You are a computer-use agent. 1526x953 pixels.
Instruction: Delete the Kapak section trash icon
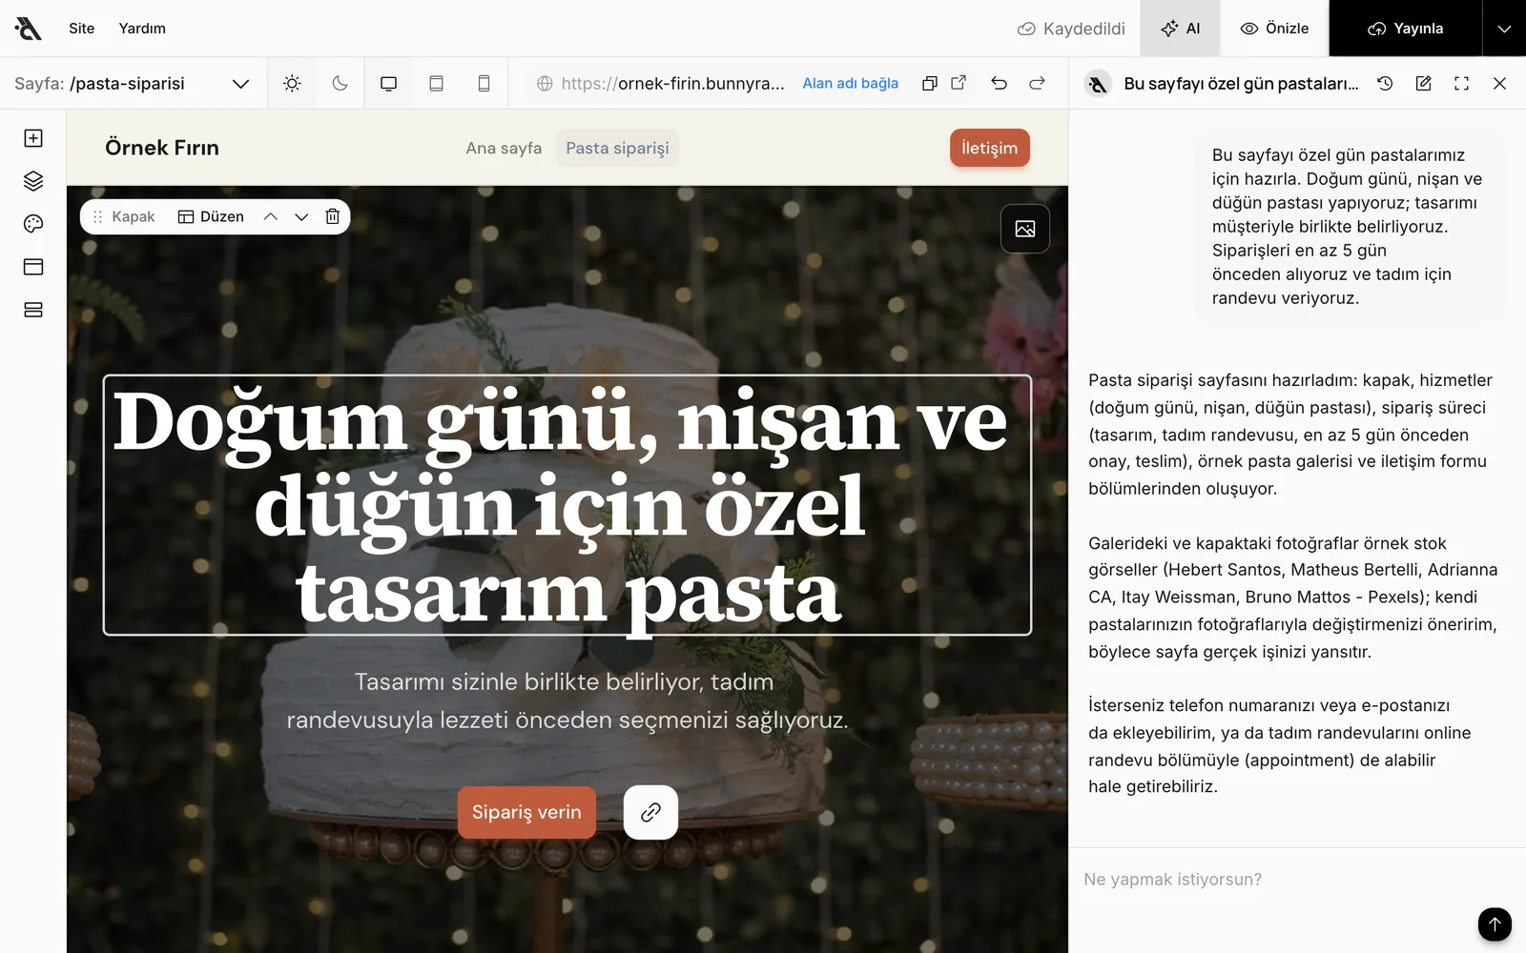332,216
